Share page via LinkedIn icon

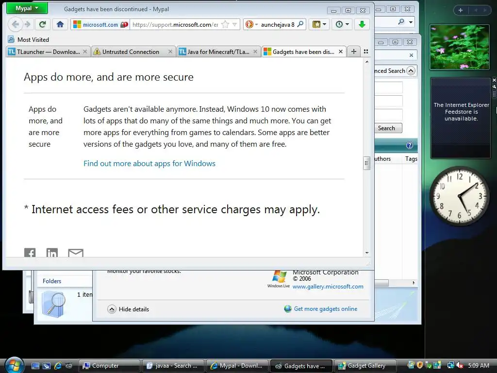52,253
